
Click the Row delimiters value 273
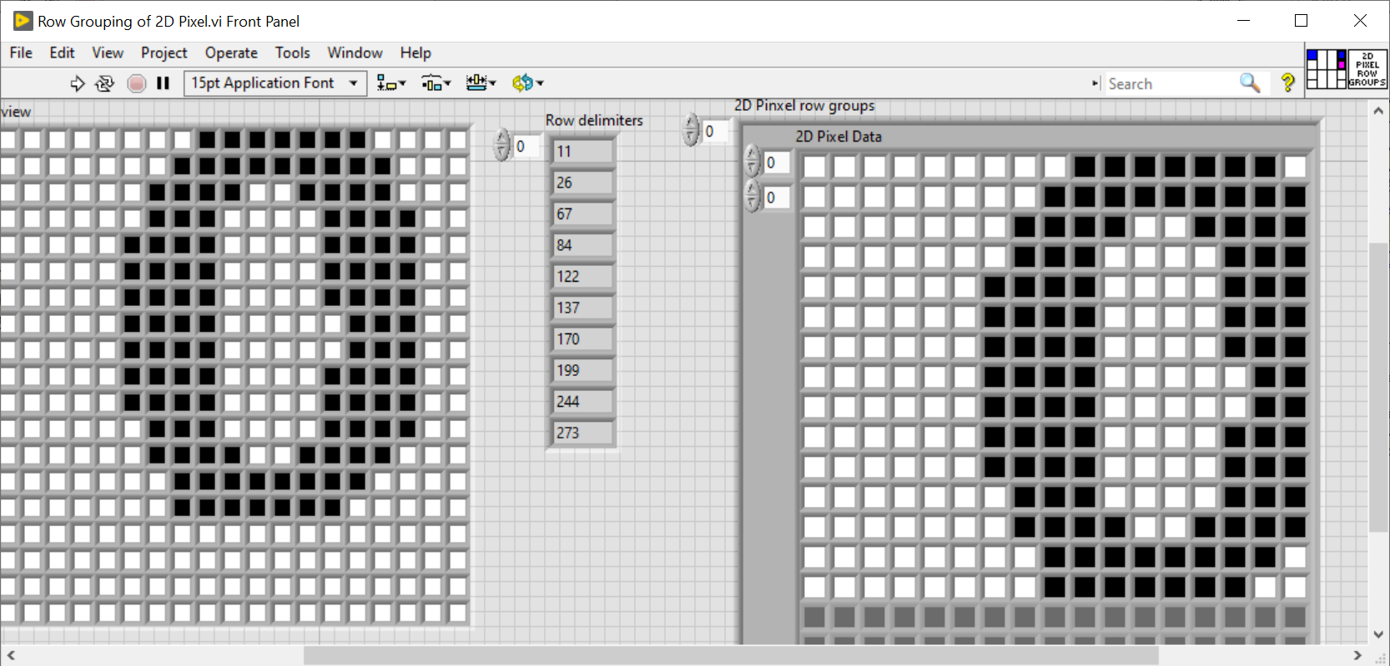(582, 433)
